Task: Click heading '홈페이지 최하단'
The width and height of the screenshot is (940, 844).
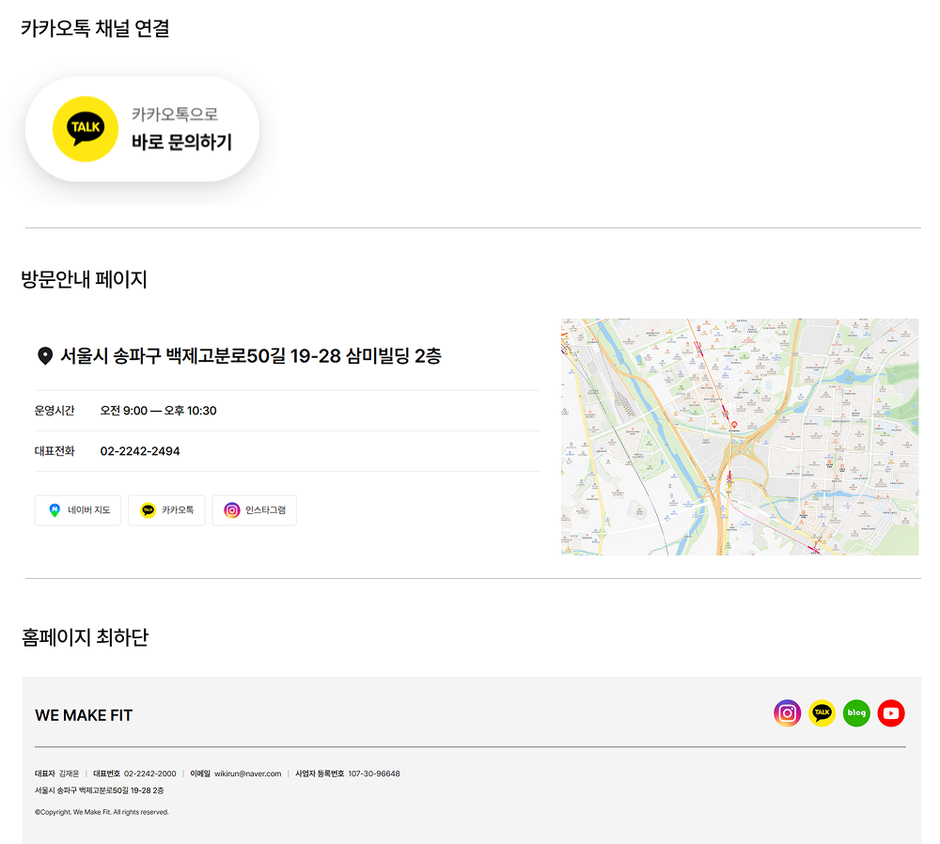Action: coord(86,636)
